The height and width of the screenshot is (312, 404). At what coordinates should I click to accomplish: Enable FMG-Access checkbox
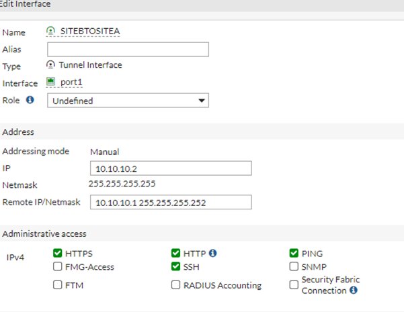click(x=57, y=267)
